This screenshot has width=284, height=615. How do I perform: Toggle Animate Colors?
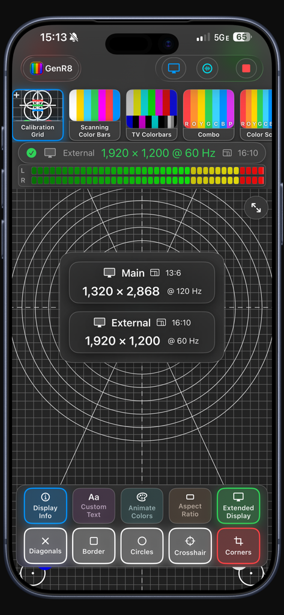142,506
